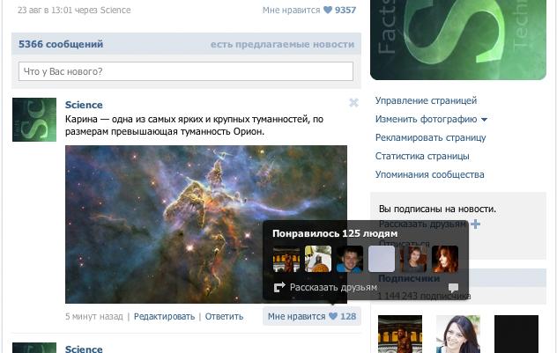Open Управление страницей link
This screenshot has height=353, width=557.
(426, 100)
